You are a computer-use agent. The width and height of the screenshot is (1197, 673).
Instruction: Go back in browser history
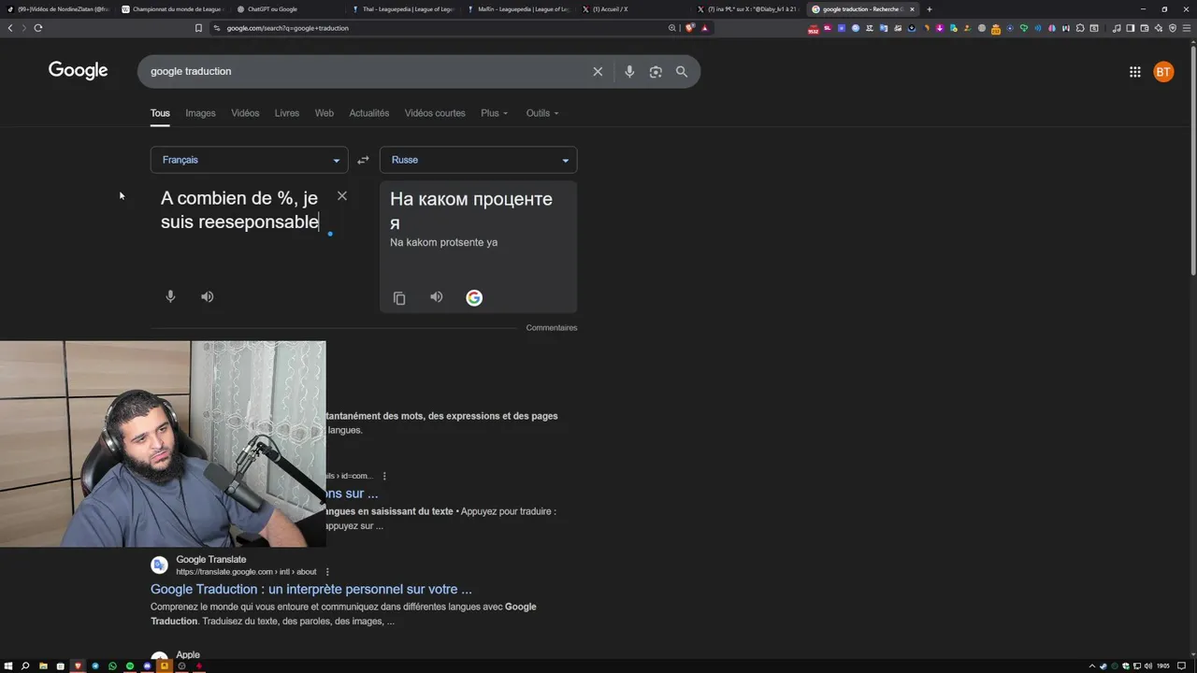tap(10, 28)
